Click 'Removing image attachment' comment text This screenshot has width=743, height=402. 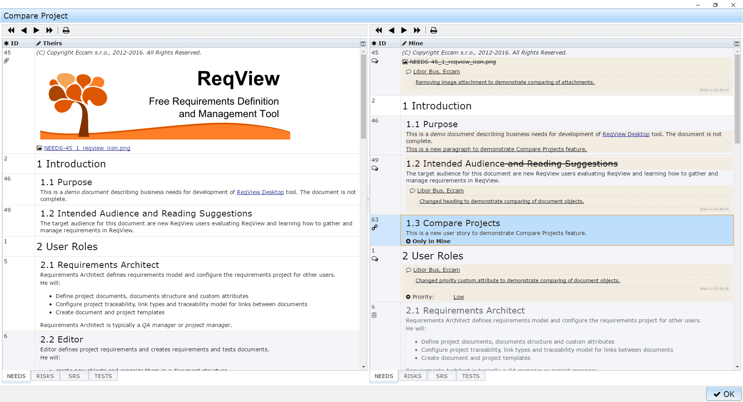(x=505, y=82)
